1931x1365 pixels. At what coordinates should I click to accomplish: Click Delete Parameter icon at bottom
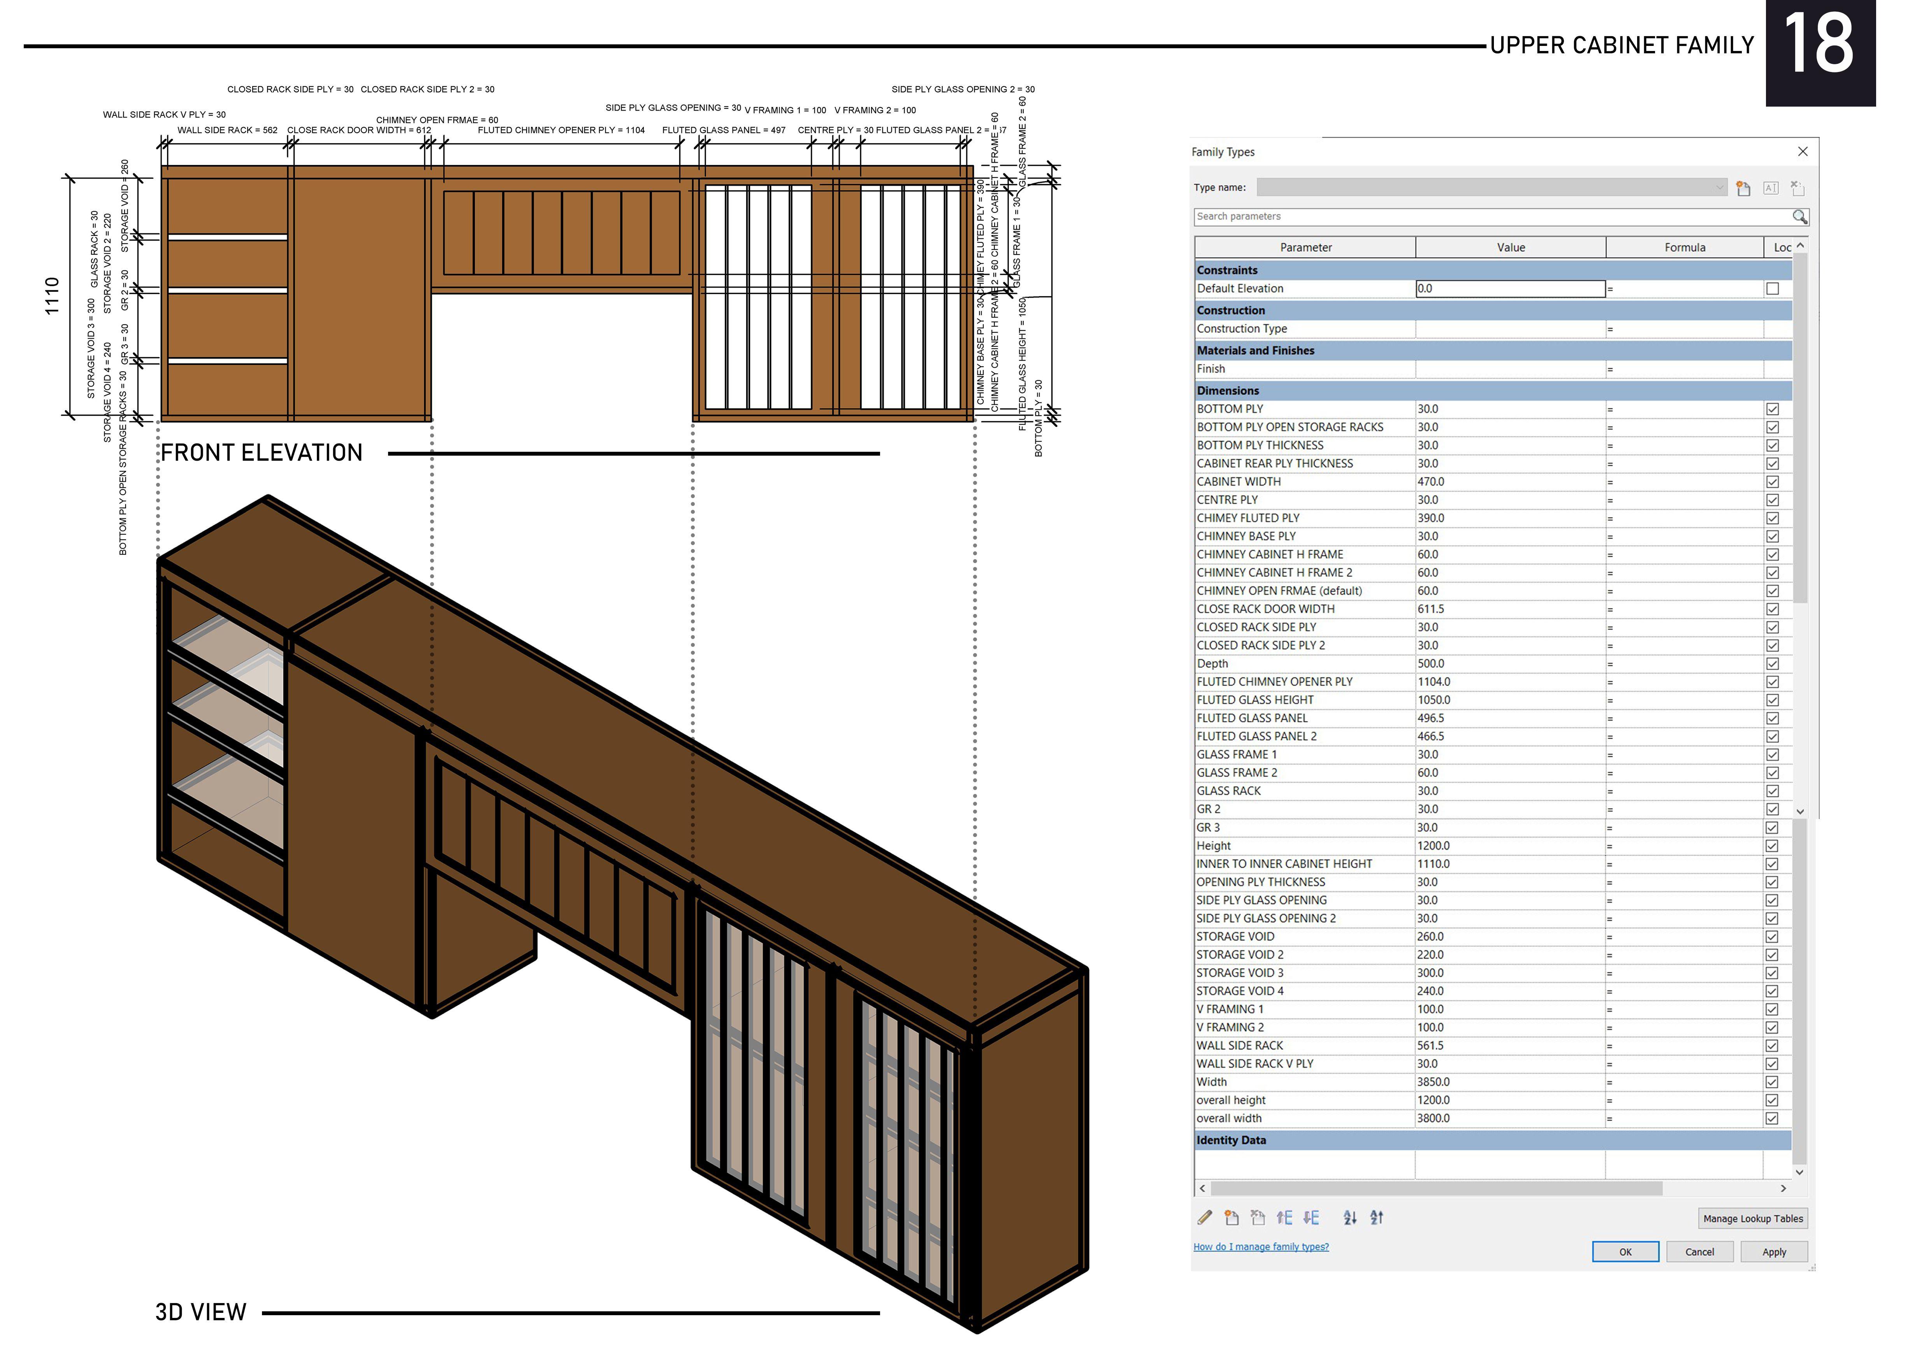[1258, 1217]
